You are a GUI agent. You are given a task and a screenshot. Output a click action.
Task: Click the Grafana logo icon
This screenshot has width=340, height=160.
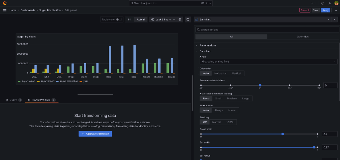point(5,3)
